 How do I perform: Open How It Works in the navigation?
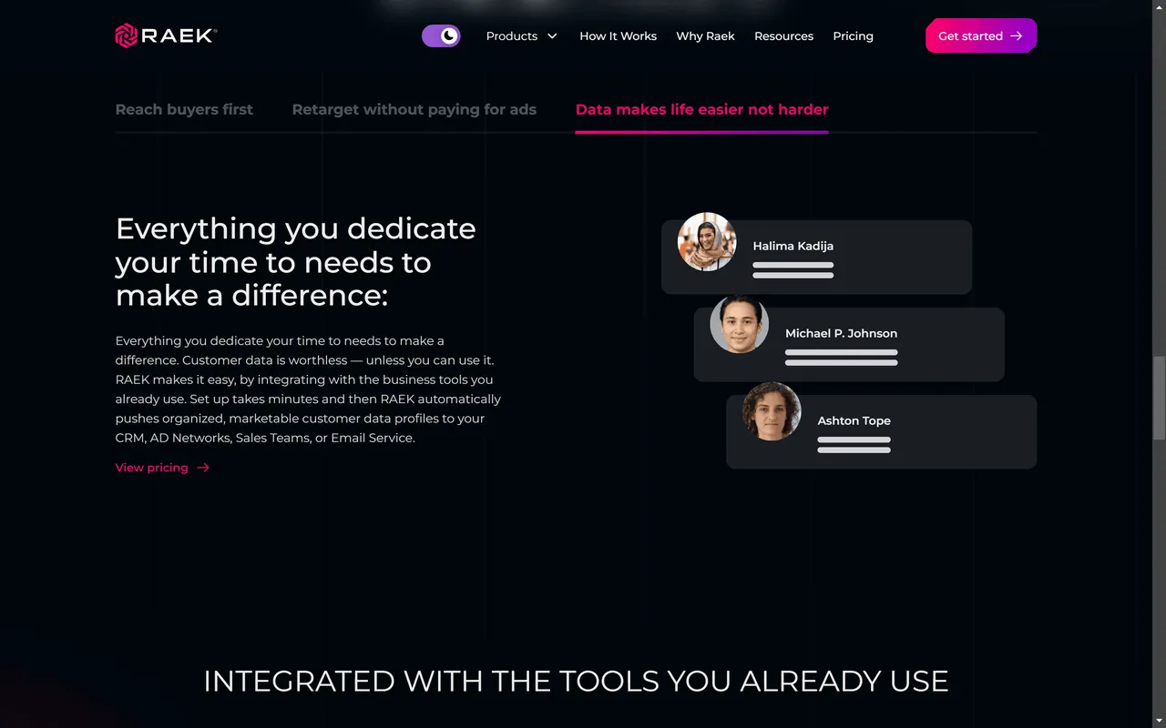618,36
